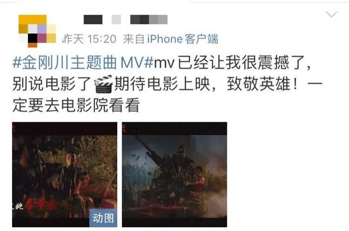Screen dimensions: 349x231
Task: Open the iPhone客户端 source link
Action: pyautogui.click(x=183, y=39)
